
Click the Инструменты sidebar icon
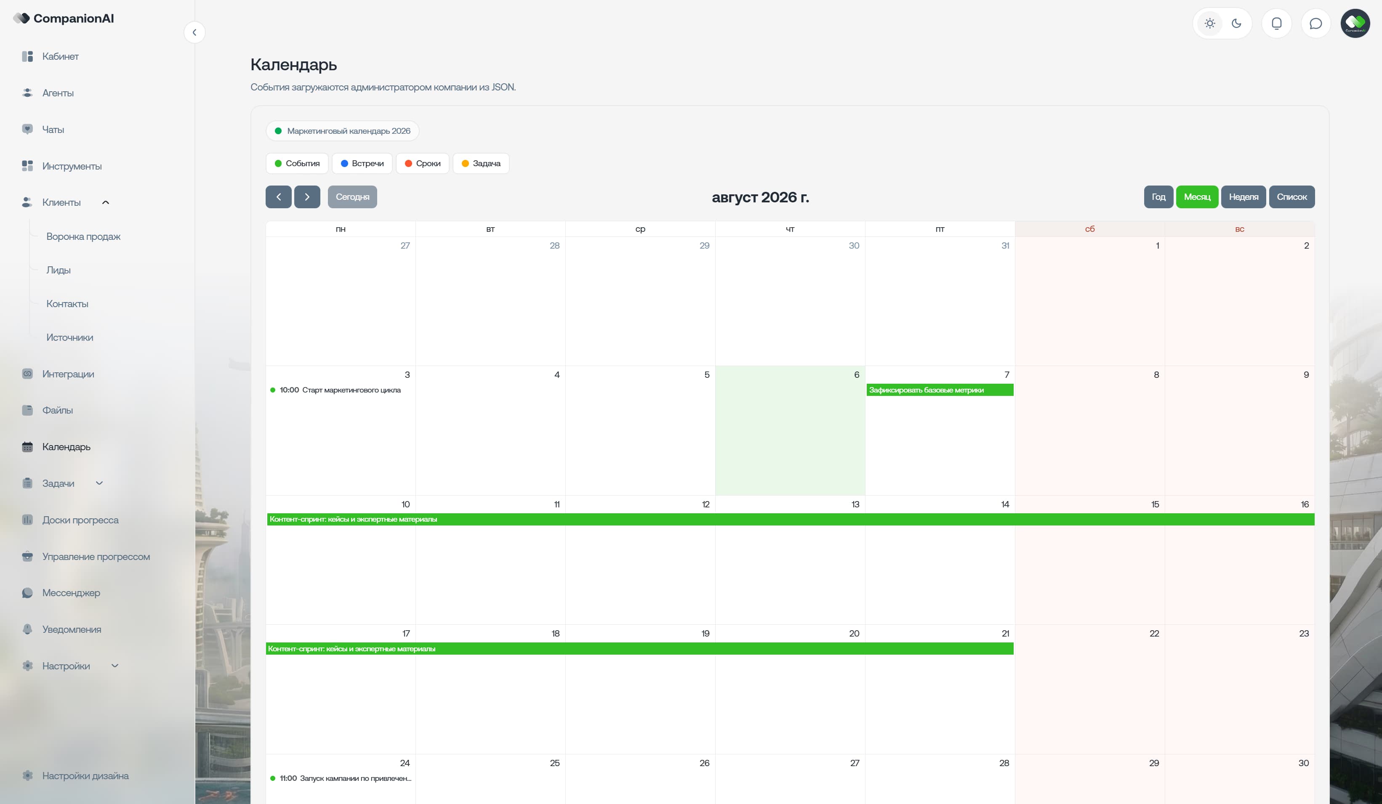[x=27, y=166]
